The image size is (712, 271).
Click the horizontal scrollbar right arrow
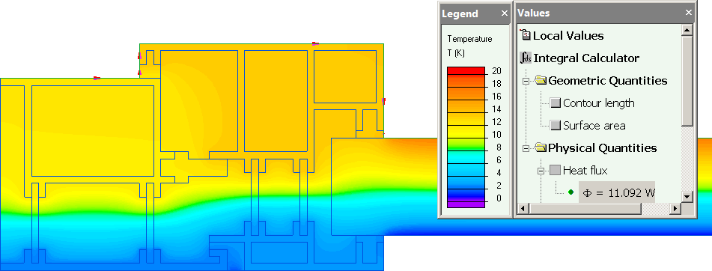(x=675, y=208)
